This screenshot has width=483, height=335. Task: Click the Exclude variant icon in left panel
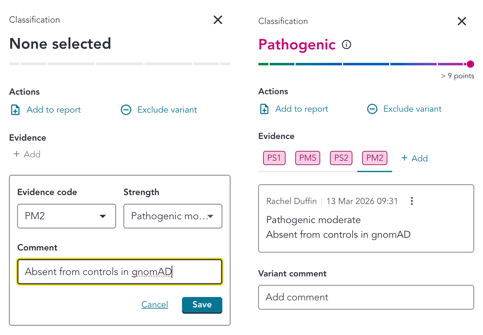[x=126, y=110]
